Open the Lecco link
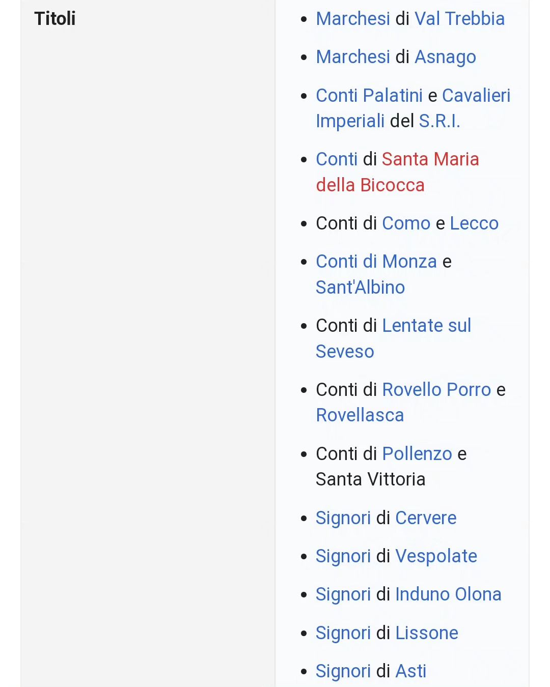This screenshot has height=687, width=550. coord(474,223)
